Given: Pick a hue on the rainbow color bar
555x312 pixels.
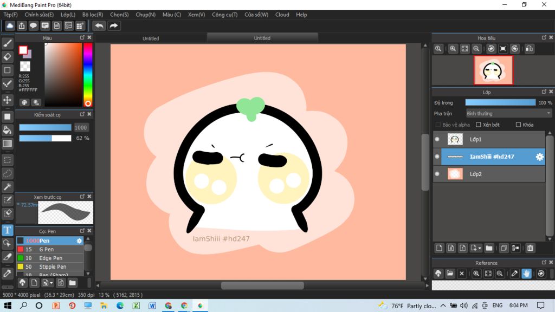Looking at the screenshot, I should pyautogui.click(x=88, y=75).
